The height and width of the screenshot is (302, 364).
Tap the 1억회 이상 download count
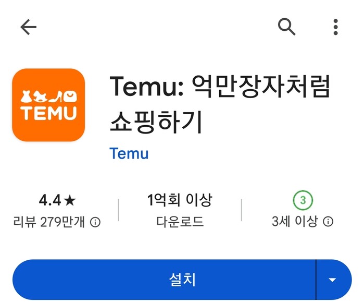(x=180, y=200)
